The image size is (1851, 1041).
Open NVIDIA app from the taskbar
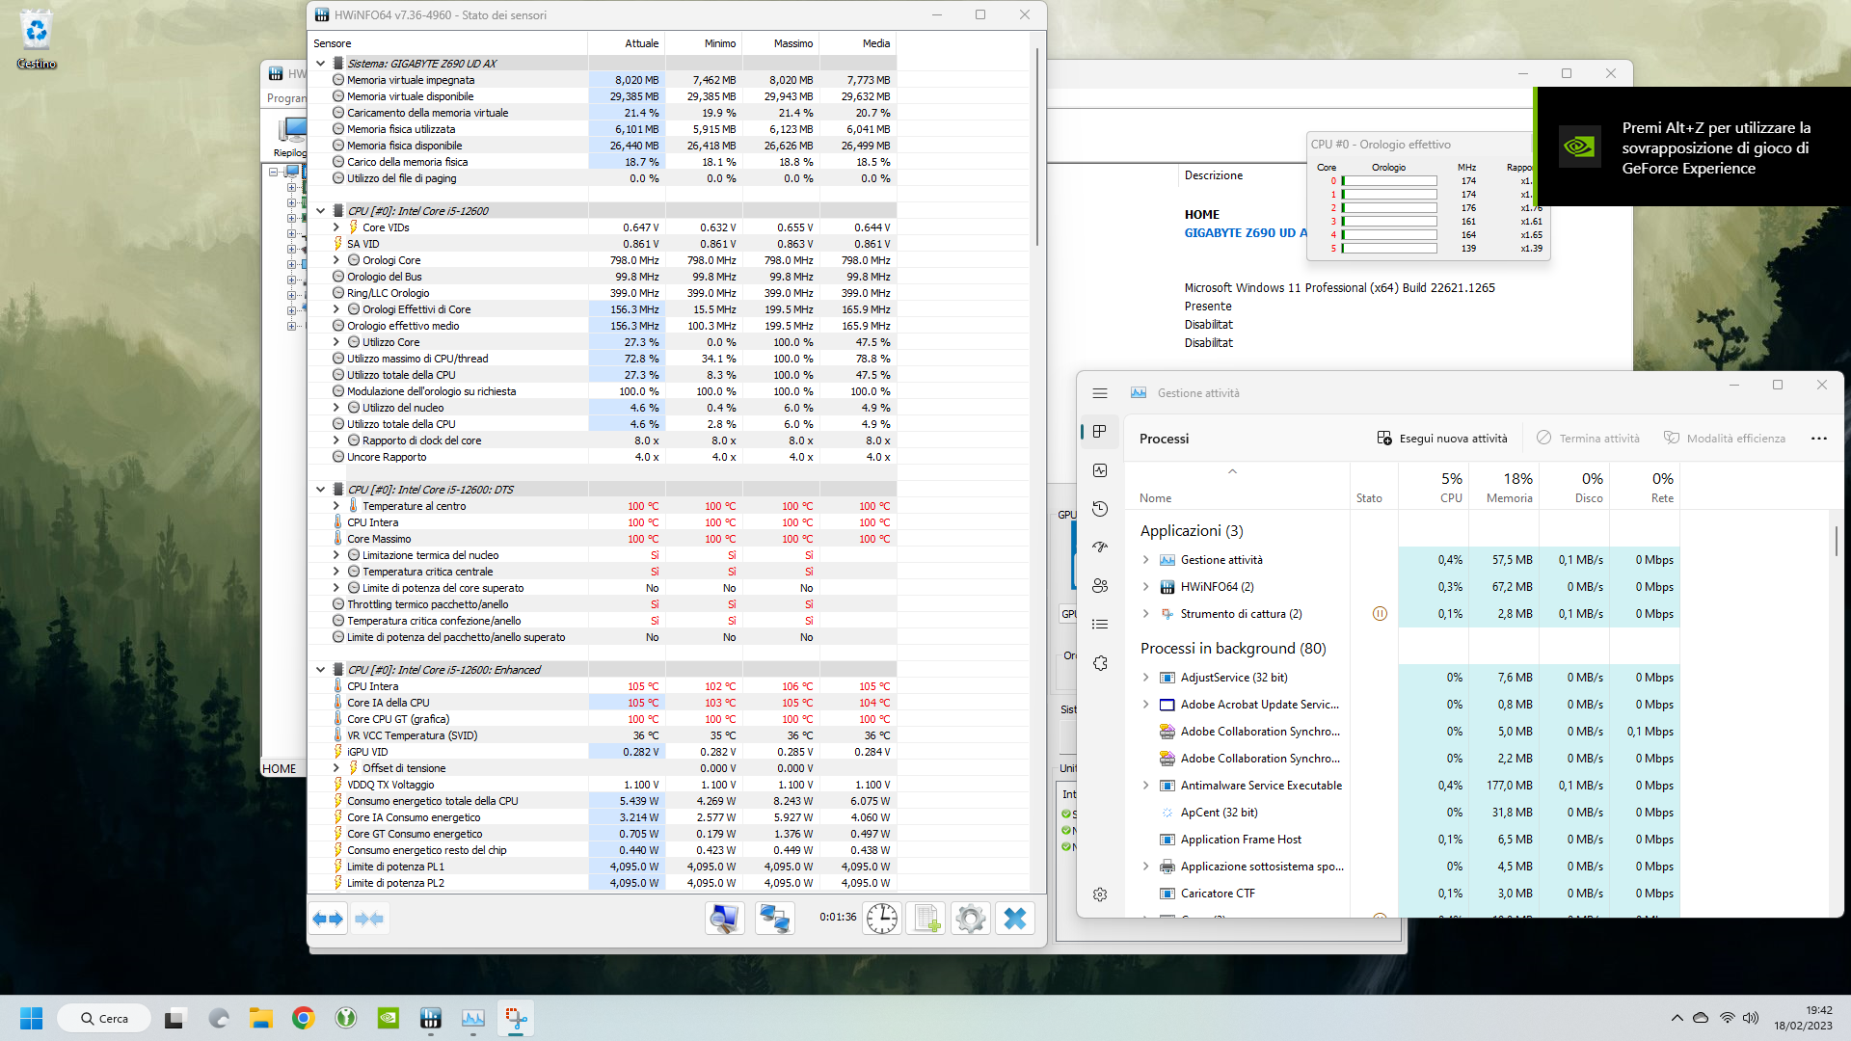(388, 1018)
